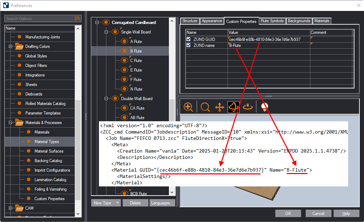Click the zoom to fit icon
The width and height of the screenshot is (364, 222).
[188, 107]
